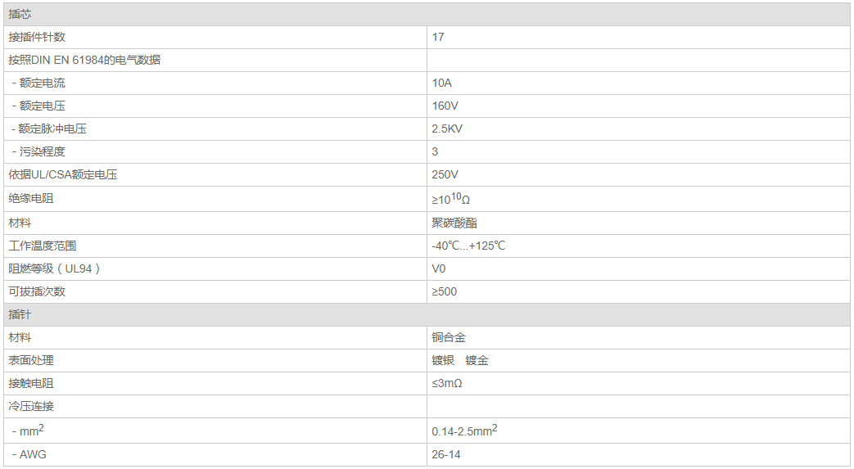Click the -40℃...+125℃ temperature range value
854x469 pixels.
tap(468, 246)
